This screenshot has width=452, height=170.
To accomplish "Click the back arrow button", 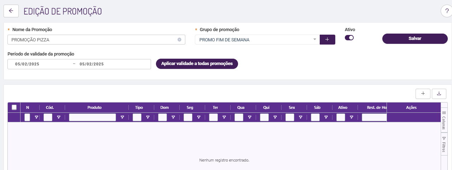I will pyautogui.click(x=11, y=11).
